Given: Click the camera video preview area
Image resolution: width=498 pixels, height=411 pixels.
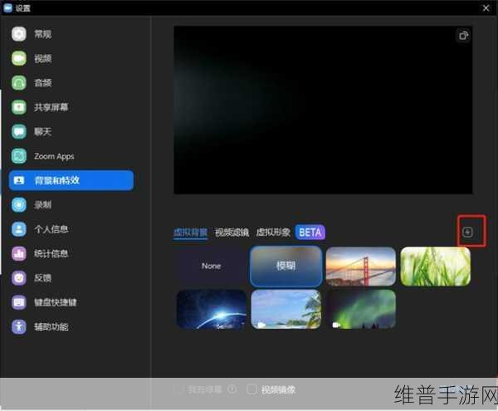Looking at the screenshot, I should pyautogui.click(x=323, y=110).
